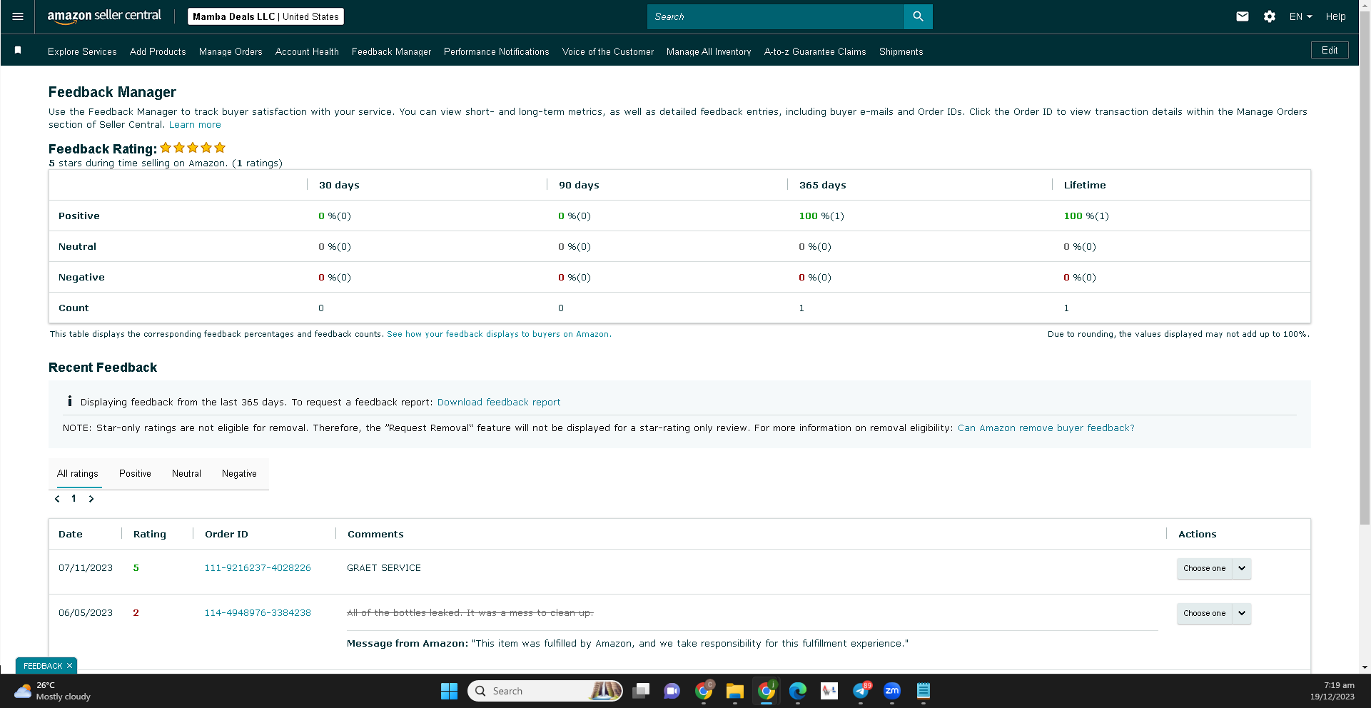Open Performance Notifications in the navigation bar
Screen dimensions: 1371x708
(497, 51)
